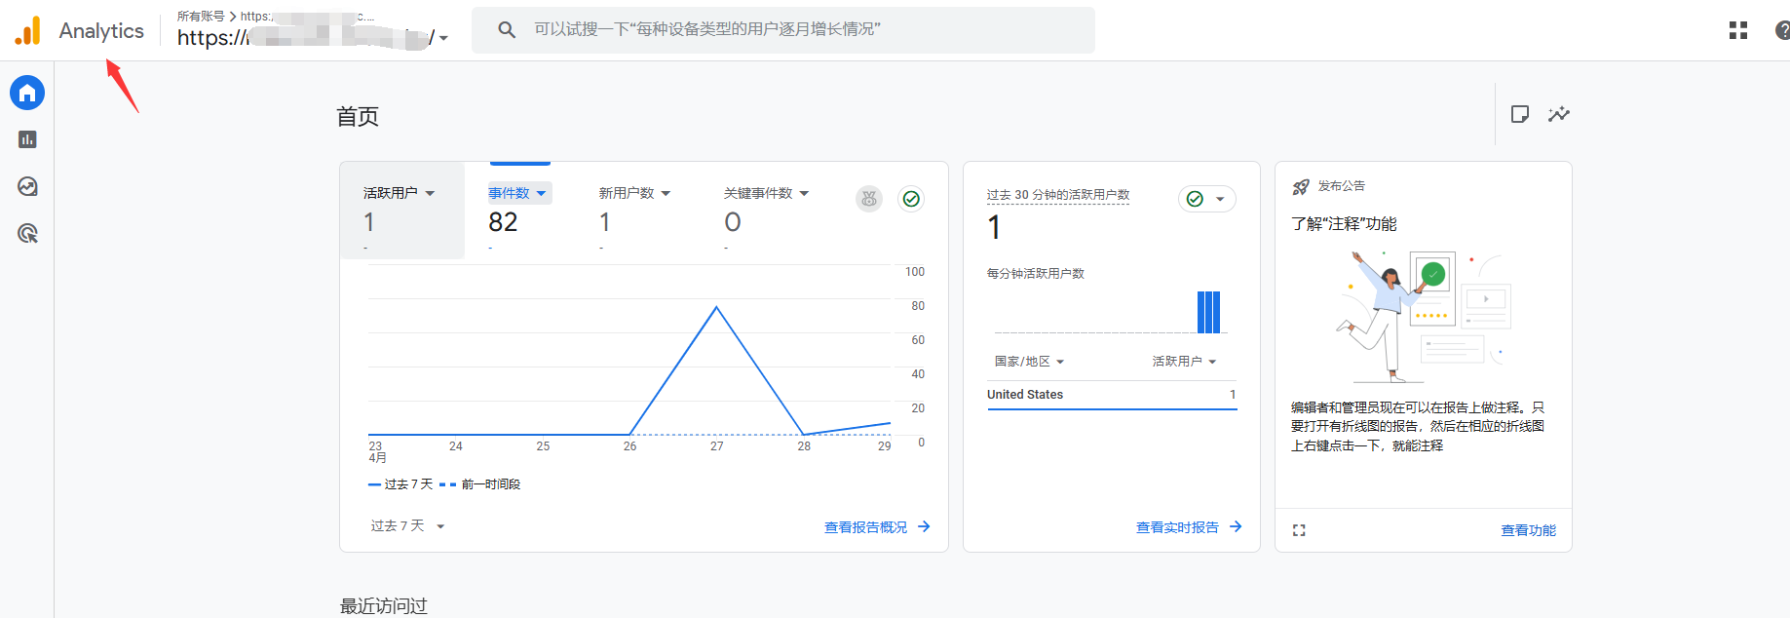Image resolution: width=1790 pixels, height=618 pixels.
Task: Select the 新用户数 metric tab
Action: [633, 193]
